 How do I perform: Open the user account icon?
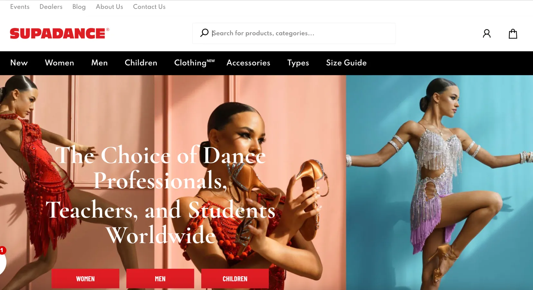tap(487, 33)
